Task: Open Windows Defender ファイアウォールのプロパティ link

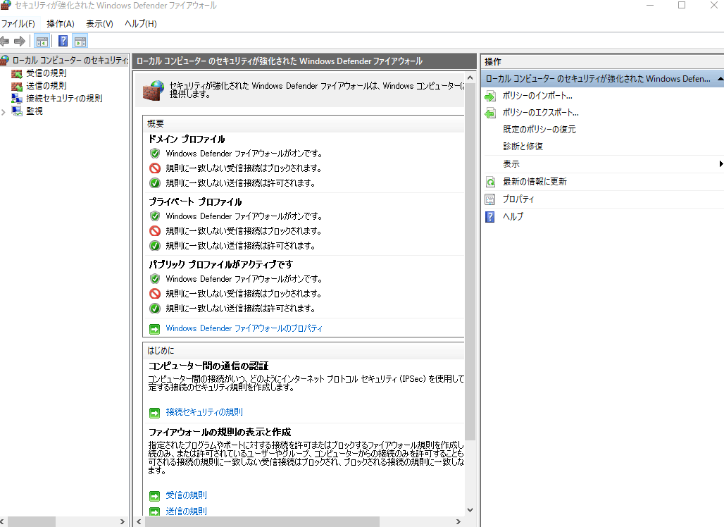Action: [244, 328]
